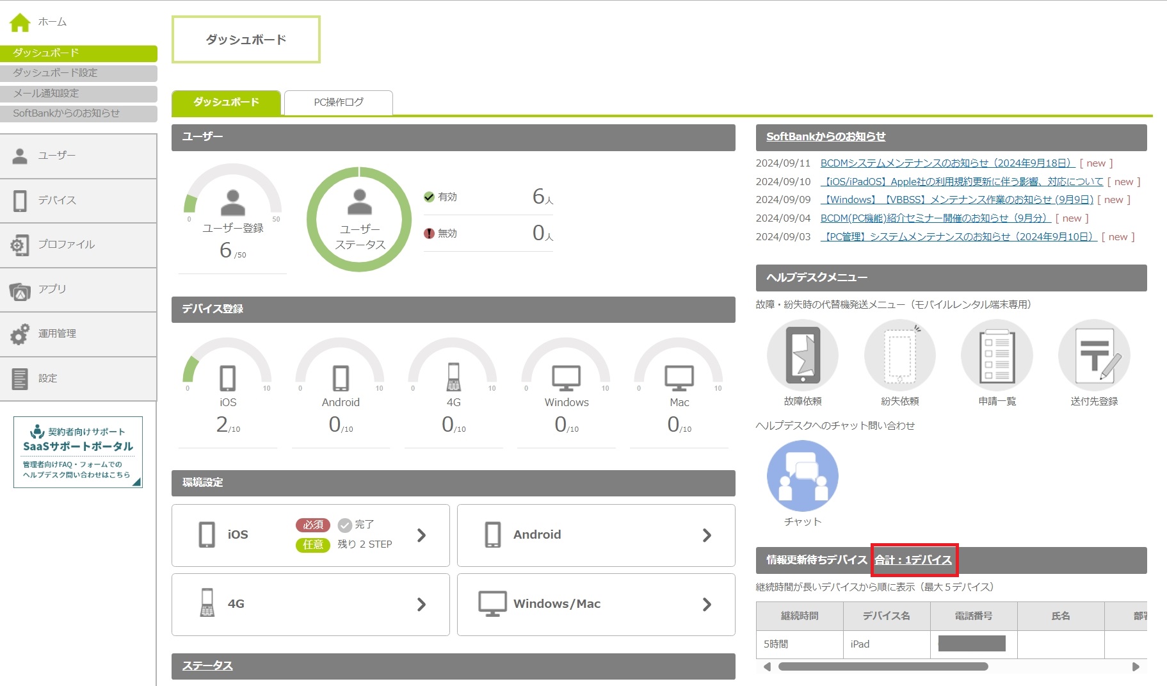This screenshot has height=686, width=1167.
Task: Click the home icon in the sidebar
Action: click(x=20, y=22)
